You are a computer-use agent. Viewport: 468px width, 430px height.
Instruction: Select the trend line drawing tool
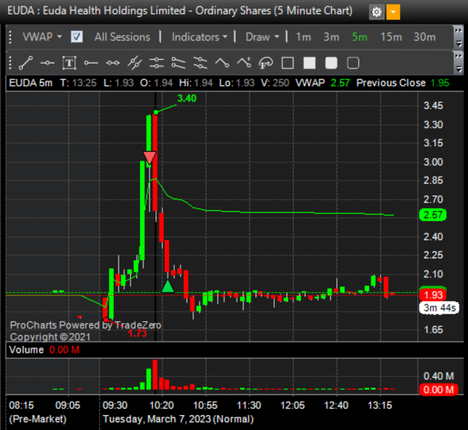click(25, 63)
